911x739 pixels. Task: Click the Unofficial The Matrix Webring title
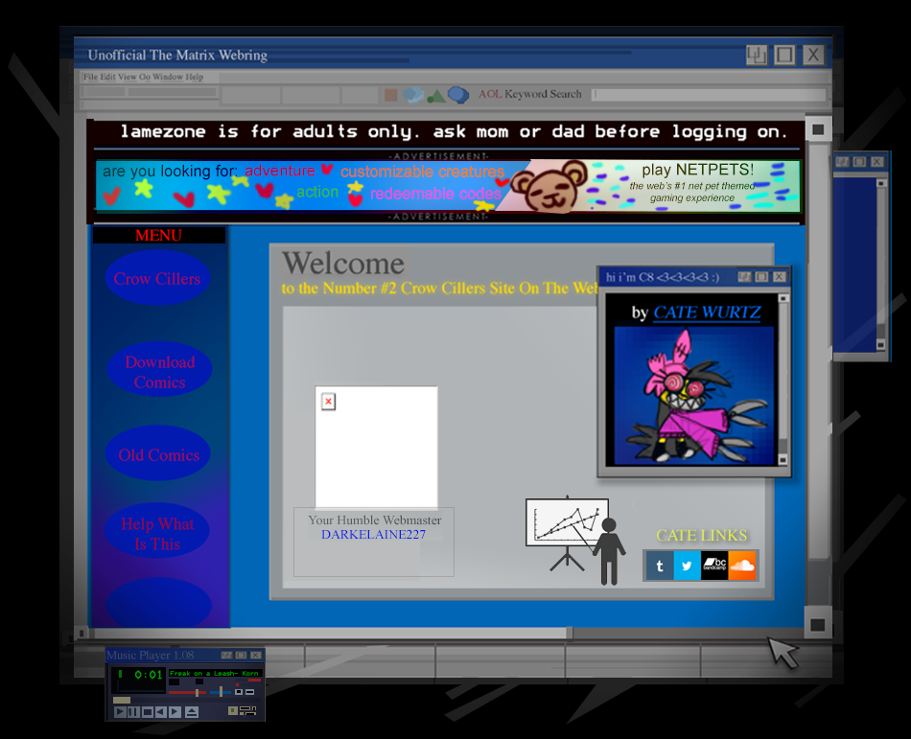pyautogui.click(x=177, y=56)
